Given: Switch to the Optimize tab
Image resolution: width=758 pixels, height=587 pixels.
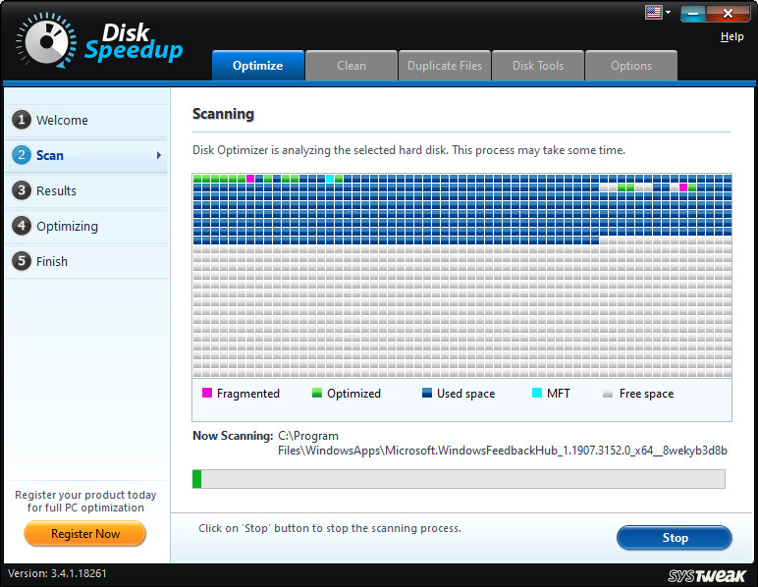Looking at the screenshot, I should coord(257,66).
